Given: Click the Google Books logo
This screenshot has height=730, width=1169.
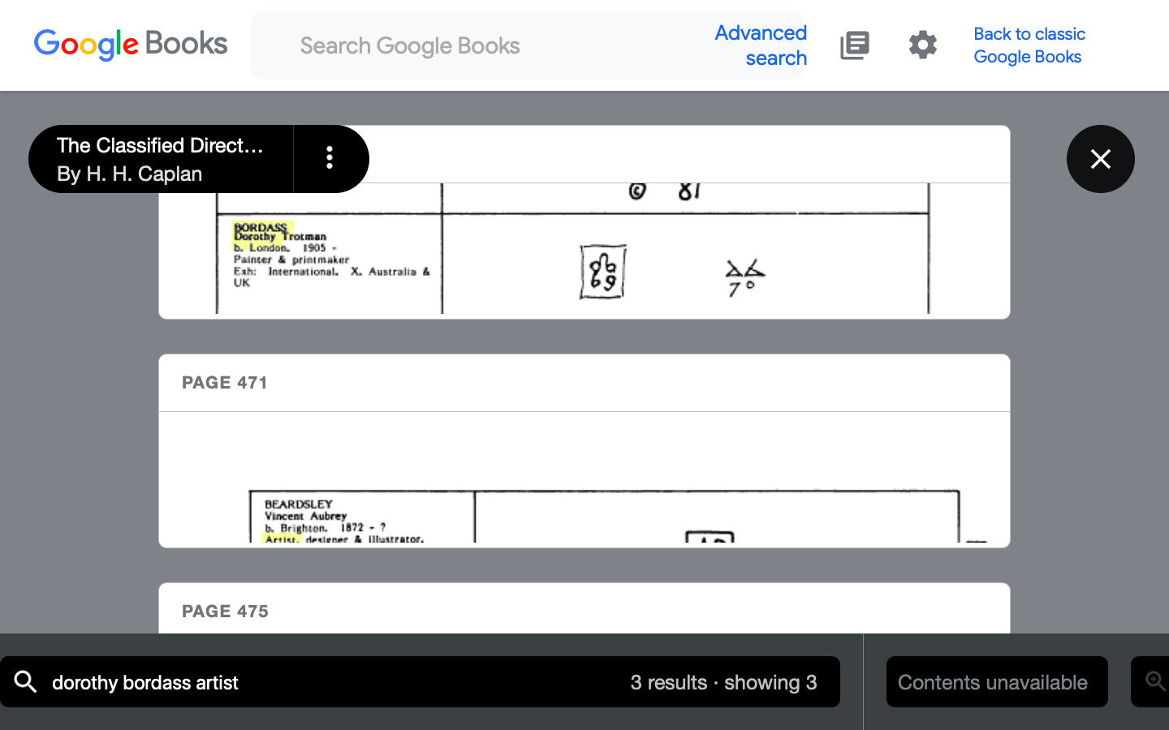Looking at the screenshot, I should [x=131, y=45].
